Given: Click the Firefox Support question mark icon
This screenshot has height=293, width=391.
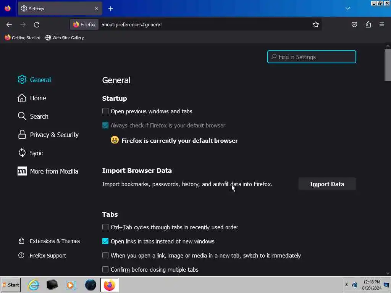Looking at the screenshot, I should pyautogui.click(x=21, y=255).
